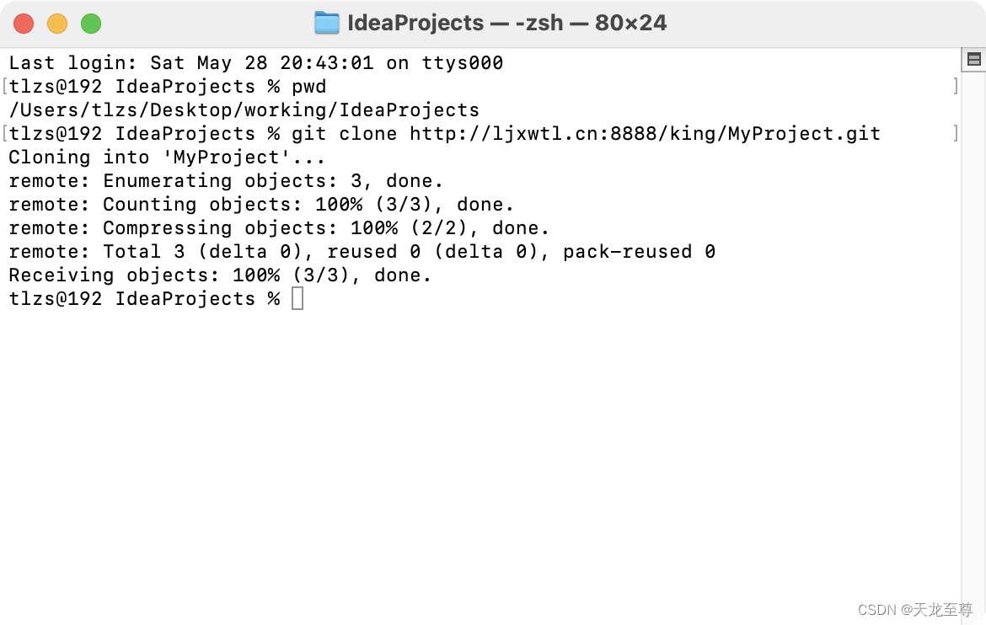
Task: Click the pwd command text
Action: tap(308, 87)
